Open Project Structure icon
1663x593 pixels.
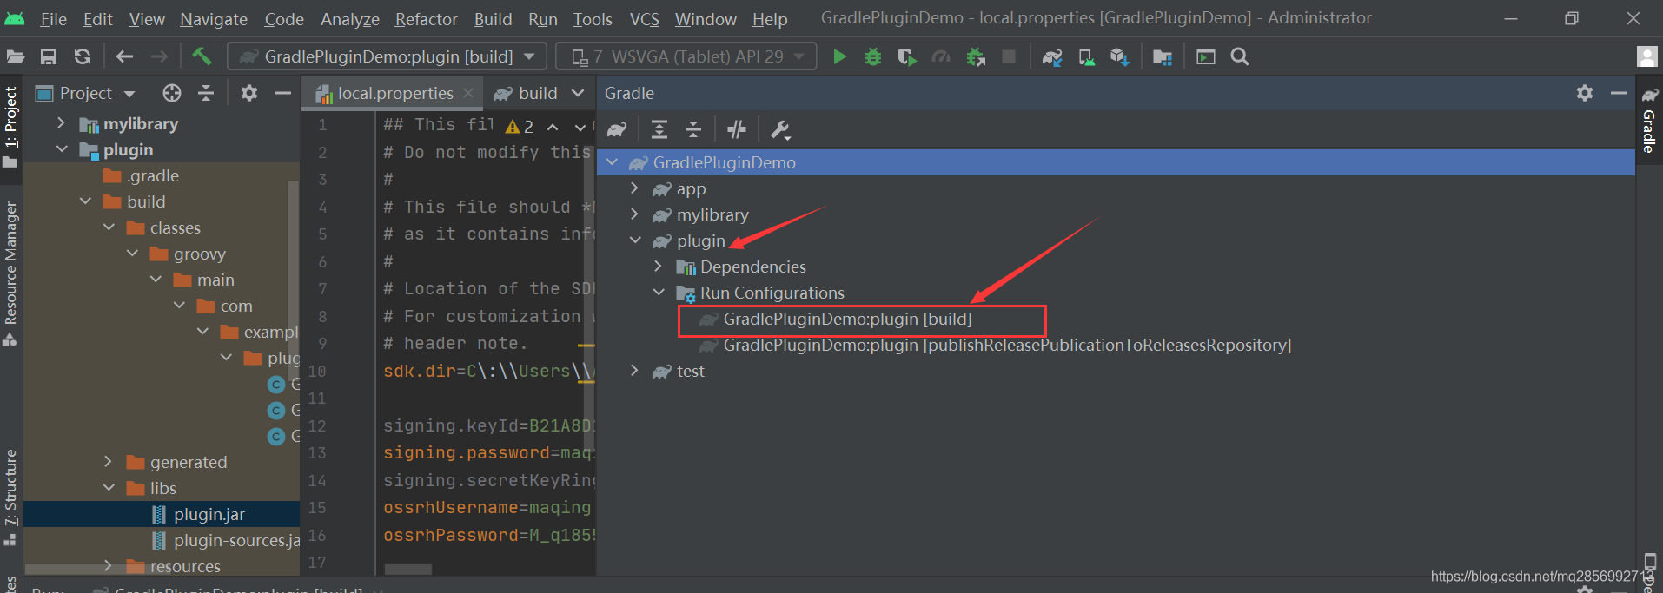point(1163,57)
